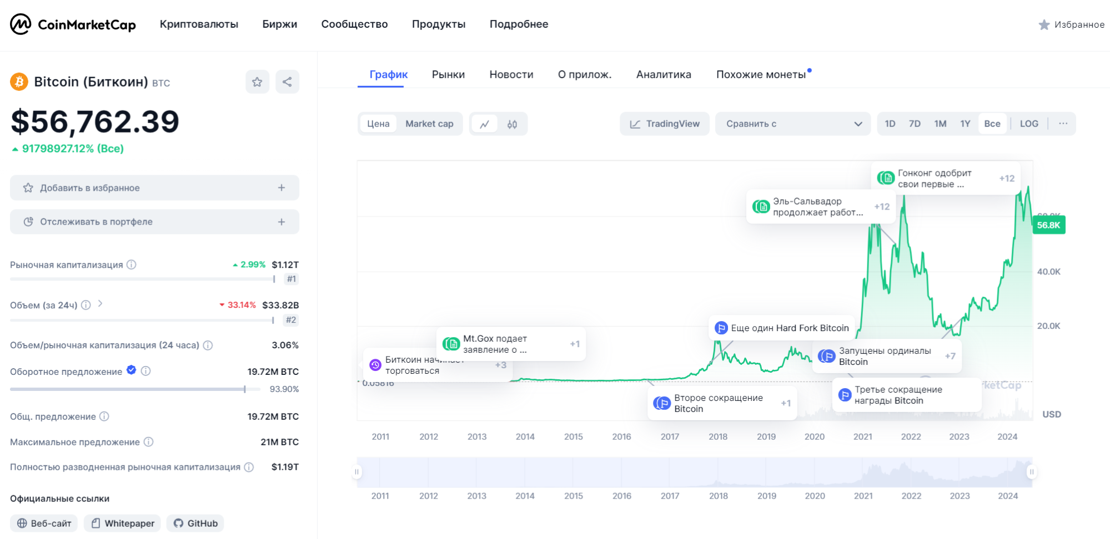Viewport: 1110px width, 539px height.
Task: Click the CoinMarketCap logo
Action: 73,23
